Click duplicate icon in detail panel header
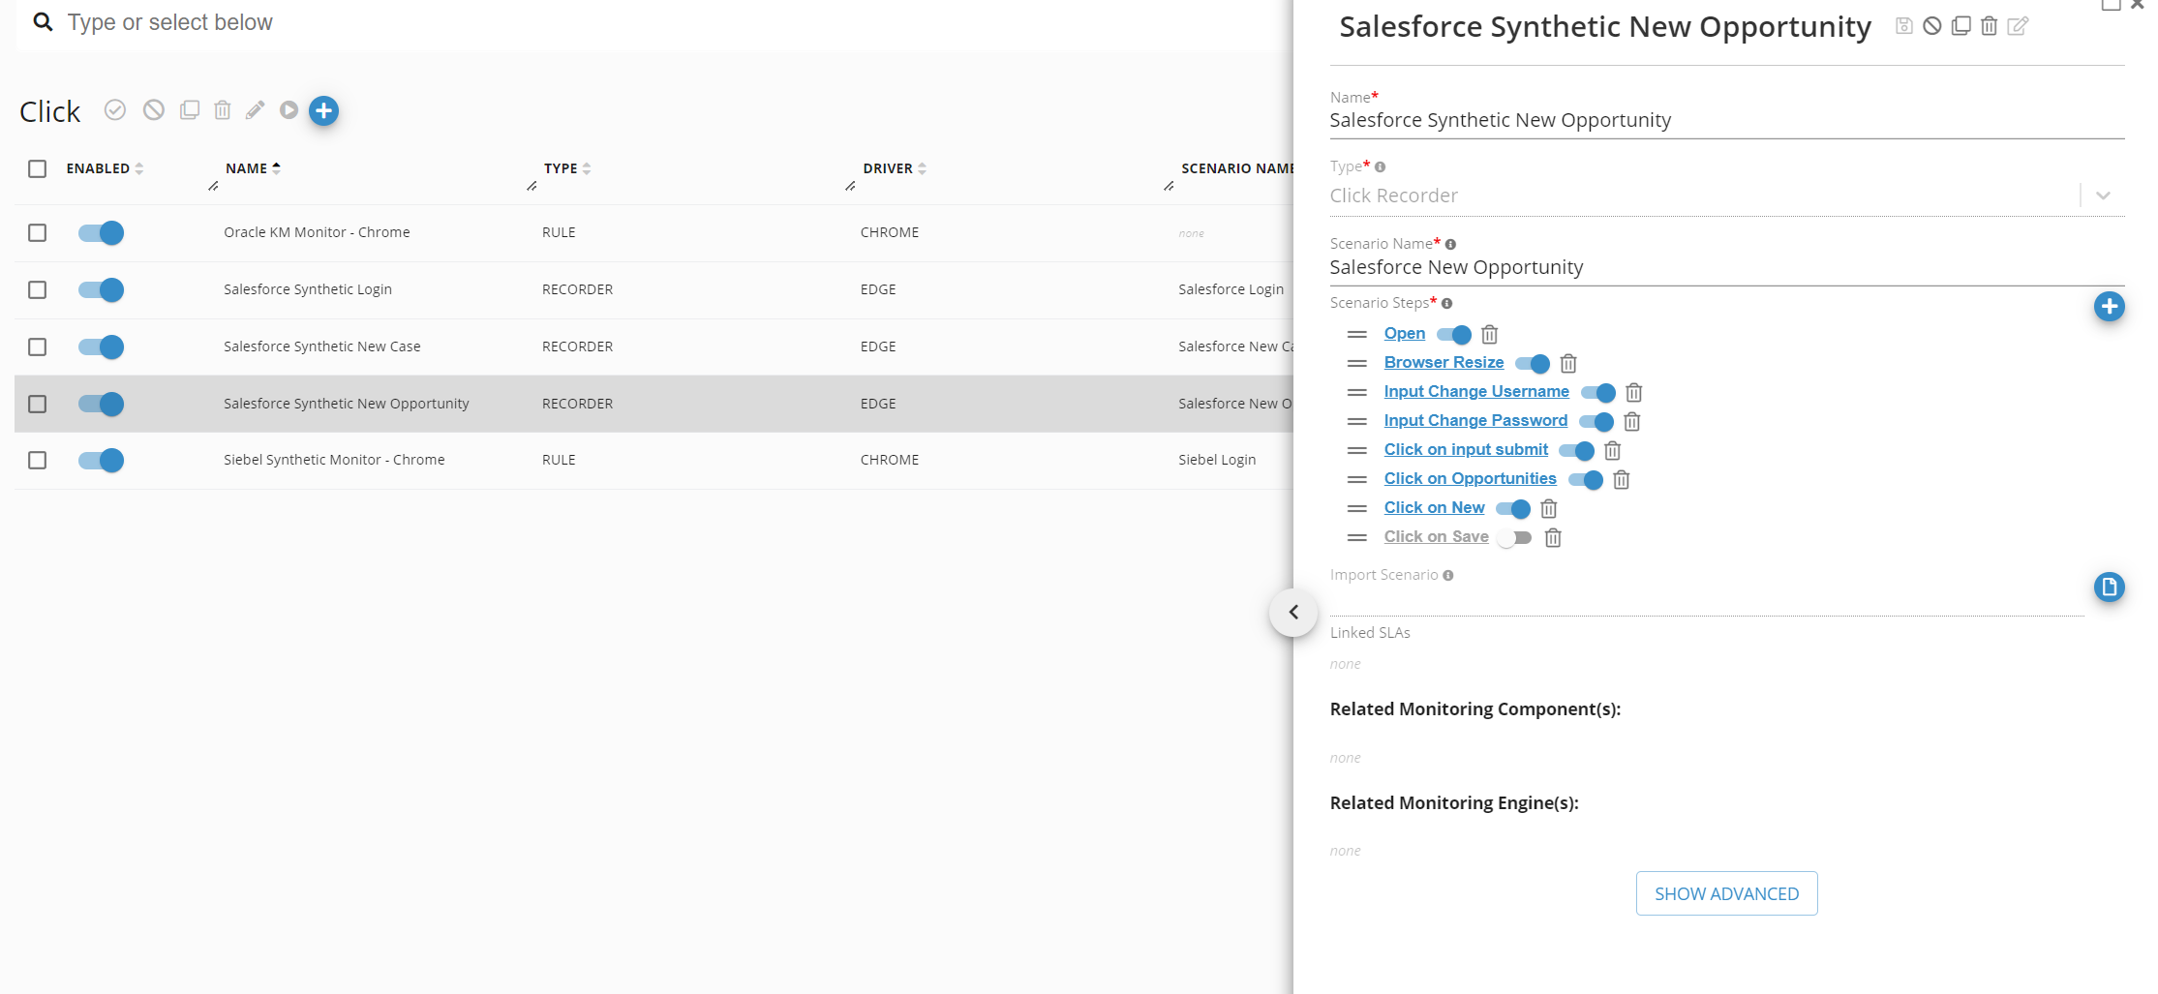This screenshot has height=994, width=2158. (x=1960, y=26)
